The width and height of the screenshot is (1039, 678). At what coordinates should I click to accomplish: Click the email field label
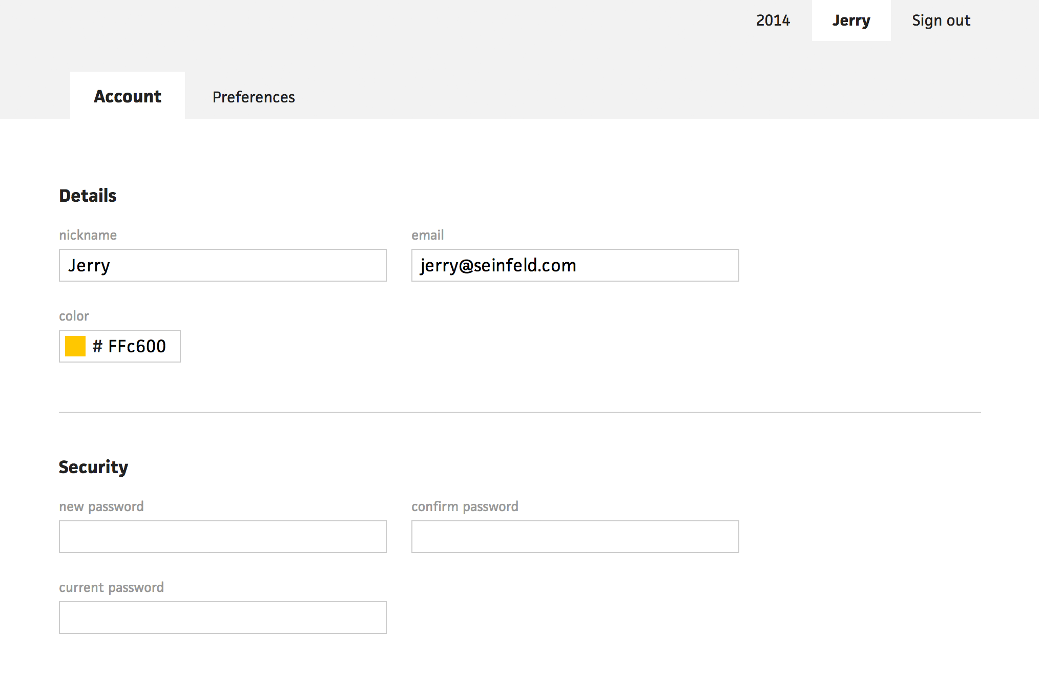tap(427, 235)
